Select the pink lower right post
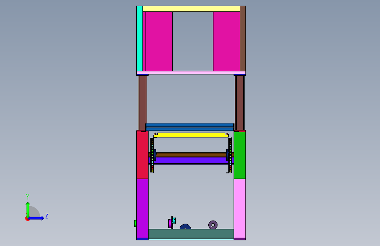 point(240,208)
